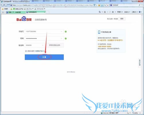Click the Read Mail icon
144x115 pixels.
click(x=110, y=12)
